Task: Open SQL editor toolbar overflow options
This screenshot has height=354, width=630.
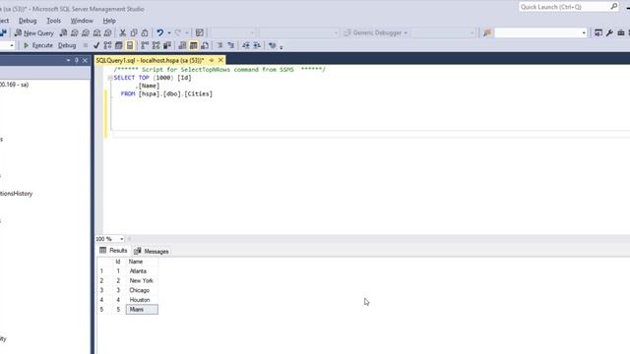Action: pyautogui.click(x=281, y=47)
